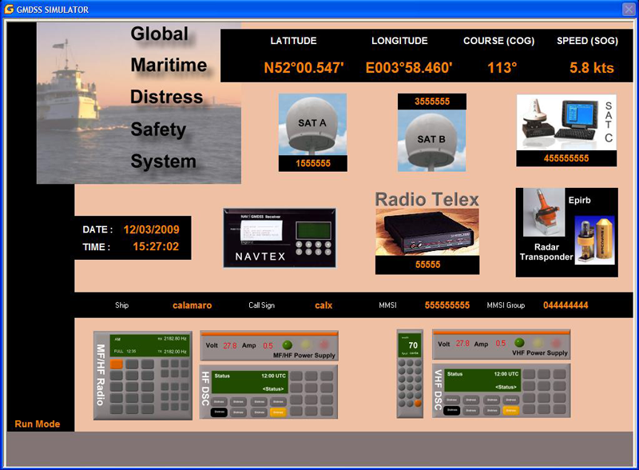639x470 pixels.
Task: Open the NAVTEX receiver
Action: [x=280, y=237]
